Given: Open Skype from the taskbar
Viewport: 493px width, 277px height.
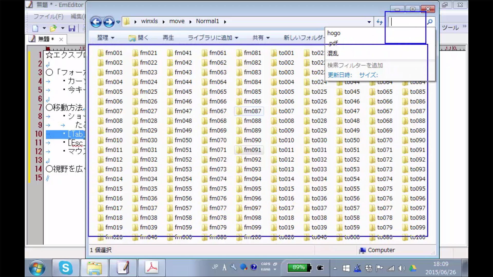Looking at the screenshot, I should point(65,268).
